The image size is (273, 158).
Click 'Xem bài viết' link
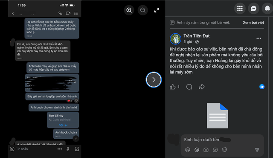coord(253,23)
